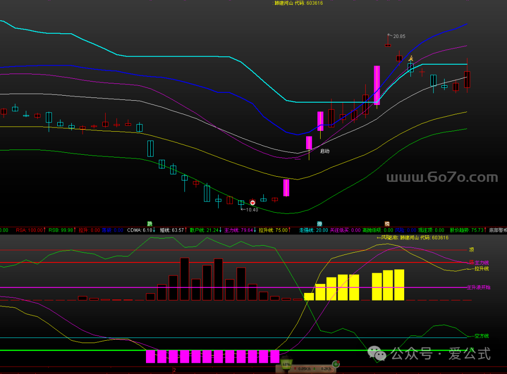This screenshot has height=374, width=507.
Task: Click the running figure icon on chart
Action: 411,59
